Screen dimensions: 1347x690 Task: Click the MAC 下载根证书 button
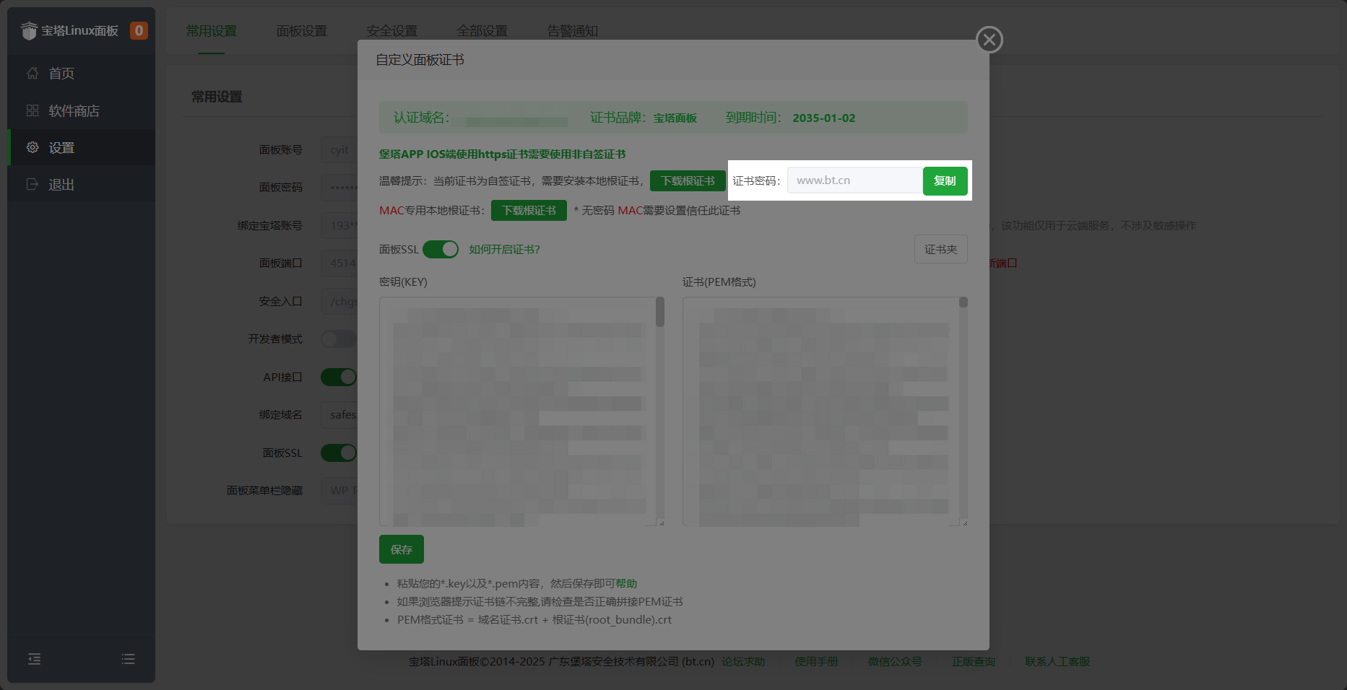pyautogui.click(x=529, y=210)
